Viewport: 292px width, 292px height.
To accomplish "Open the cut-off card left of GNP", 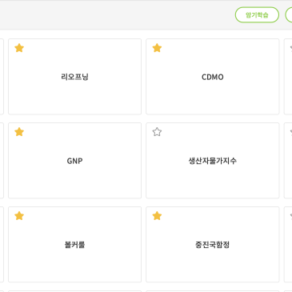I will tap(2, 161).
